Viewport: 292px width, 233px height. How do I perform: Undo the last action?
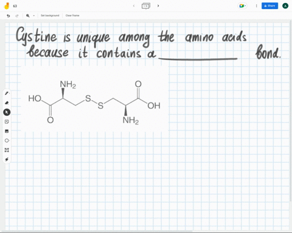9,16
